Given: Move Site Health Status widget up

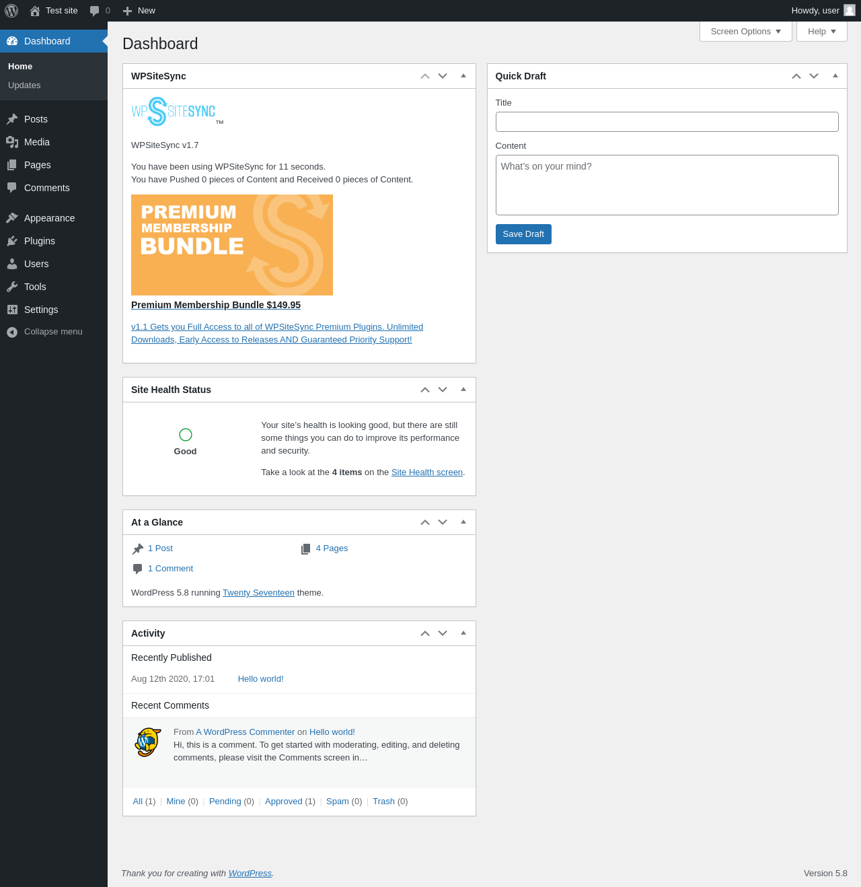Looking at the screenshot, I should (x=425, y=390).
